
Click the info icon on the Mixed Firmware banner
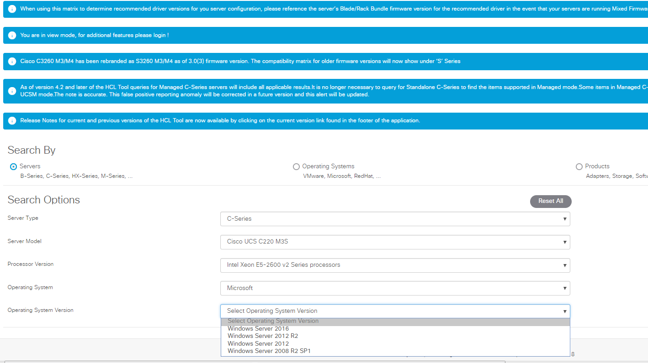(x=12, y=8)
